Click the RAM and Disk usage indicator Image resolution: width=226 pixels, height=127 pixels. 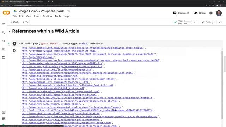[184, 22]
